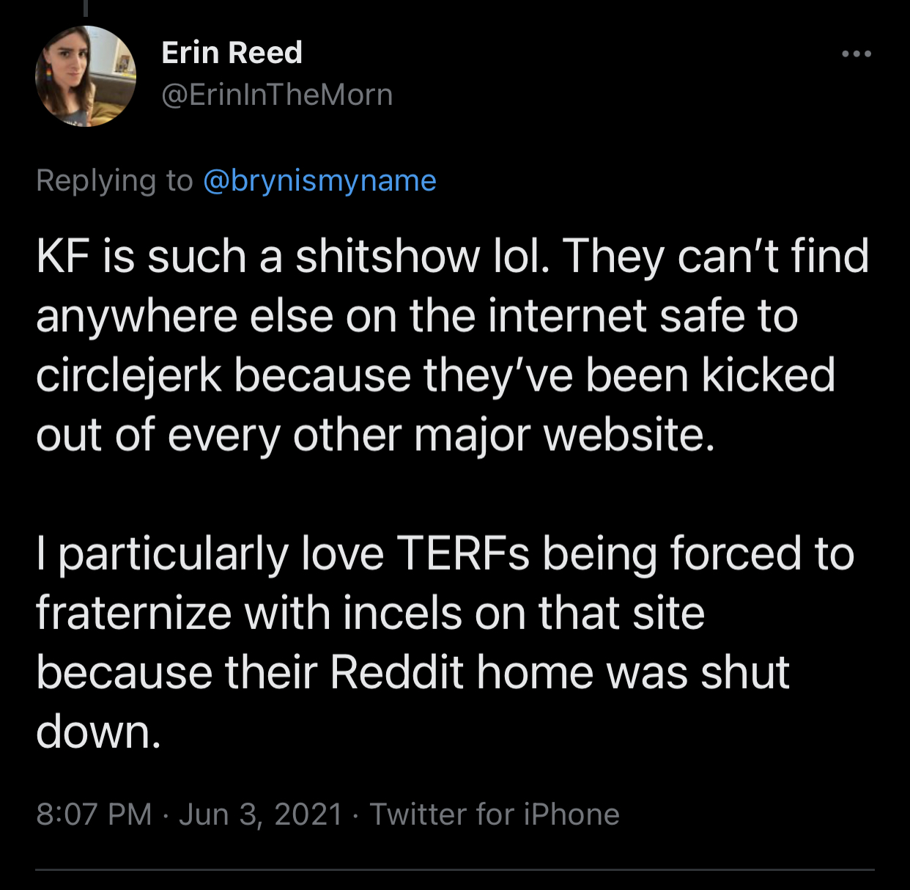Tap the @ErinInTheMorn handle

[x=277, y=95]
